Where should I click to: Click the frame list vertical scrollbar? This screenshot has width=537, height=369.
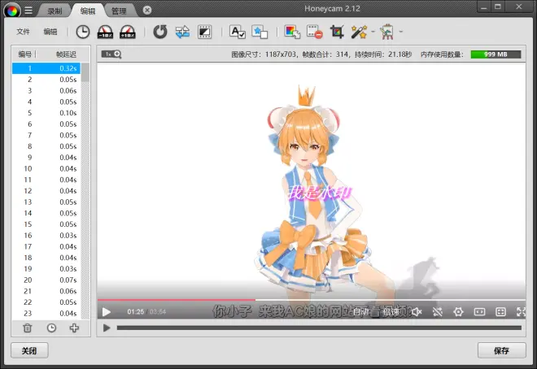[85, 191]
